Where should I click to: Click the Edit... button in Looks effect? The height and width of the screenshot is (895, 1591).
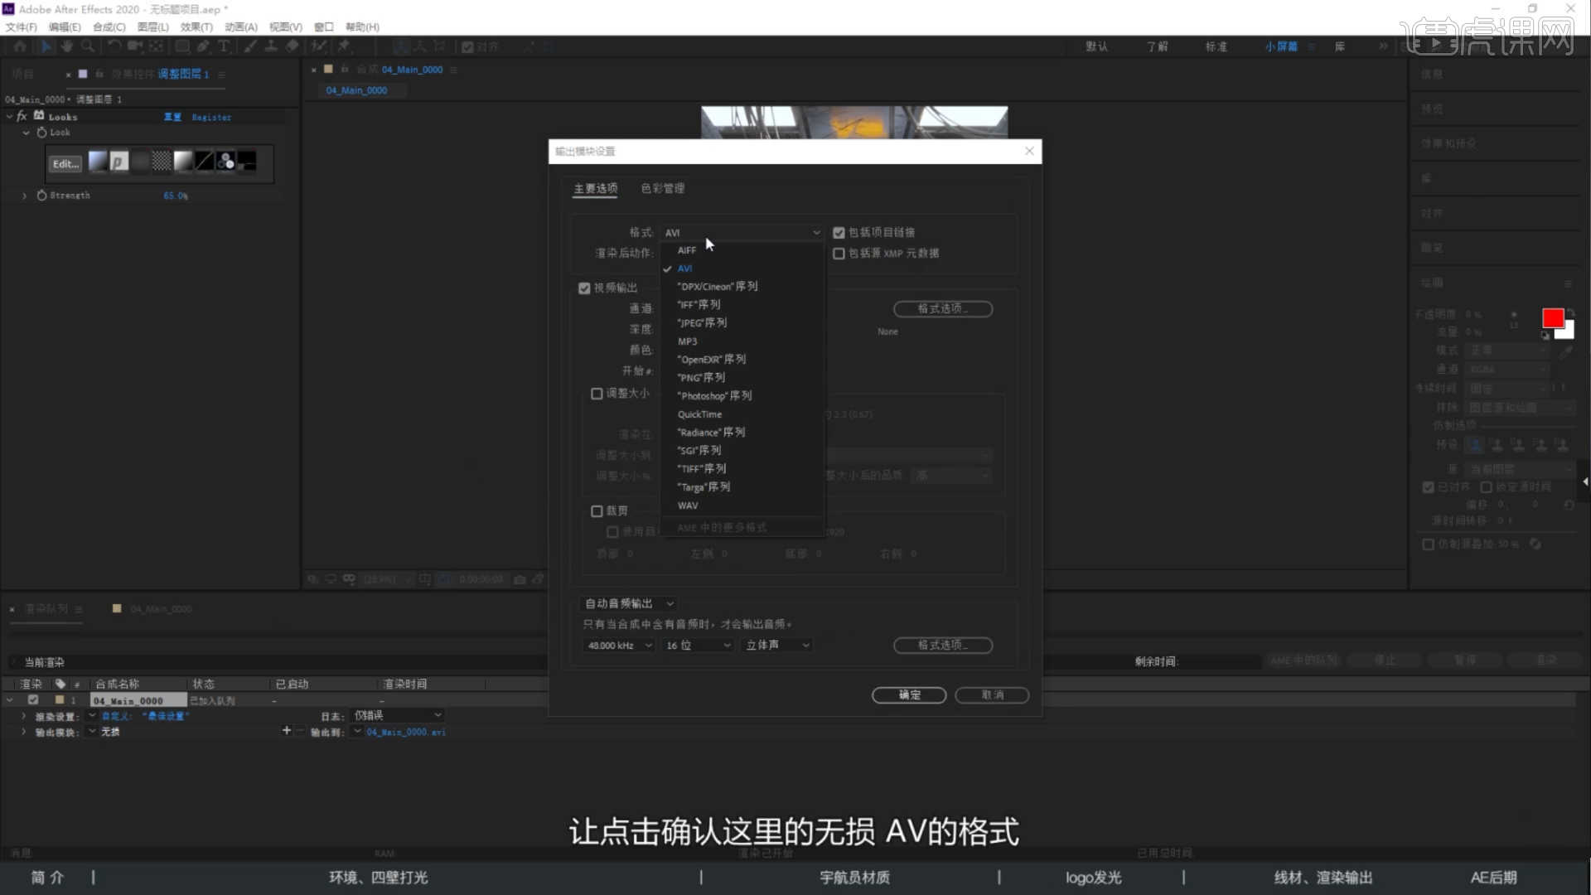(65, 164)
